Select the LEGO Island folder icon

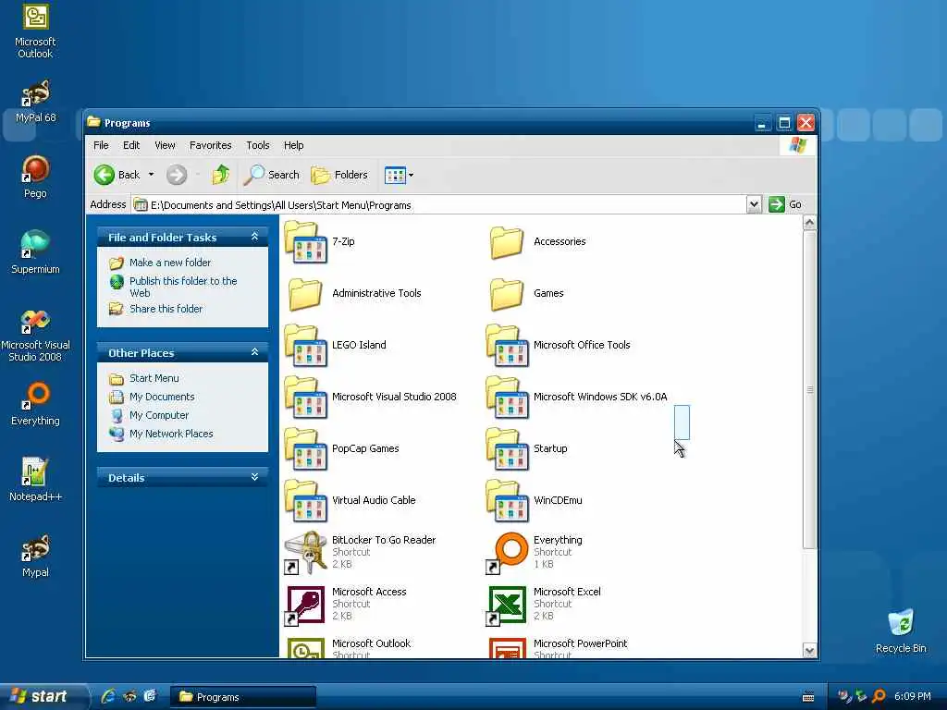[305, 346]
